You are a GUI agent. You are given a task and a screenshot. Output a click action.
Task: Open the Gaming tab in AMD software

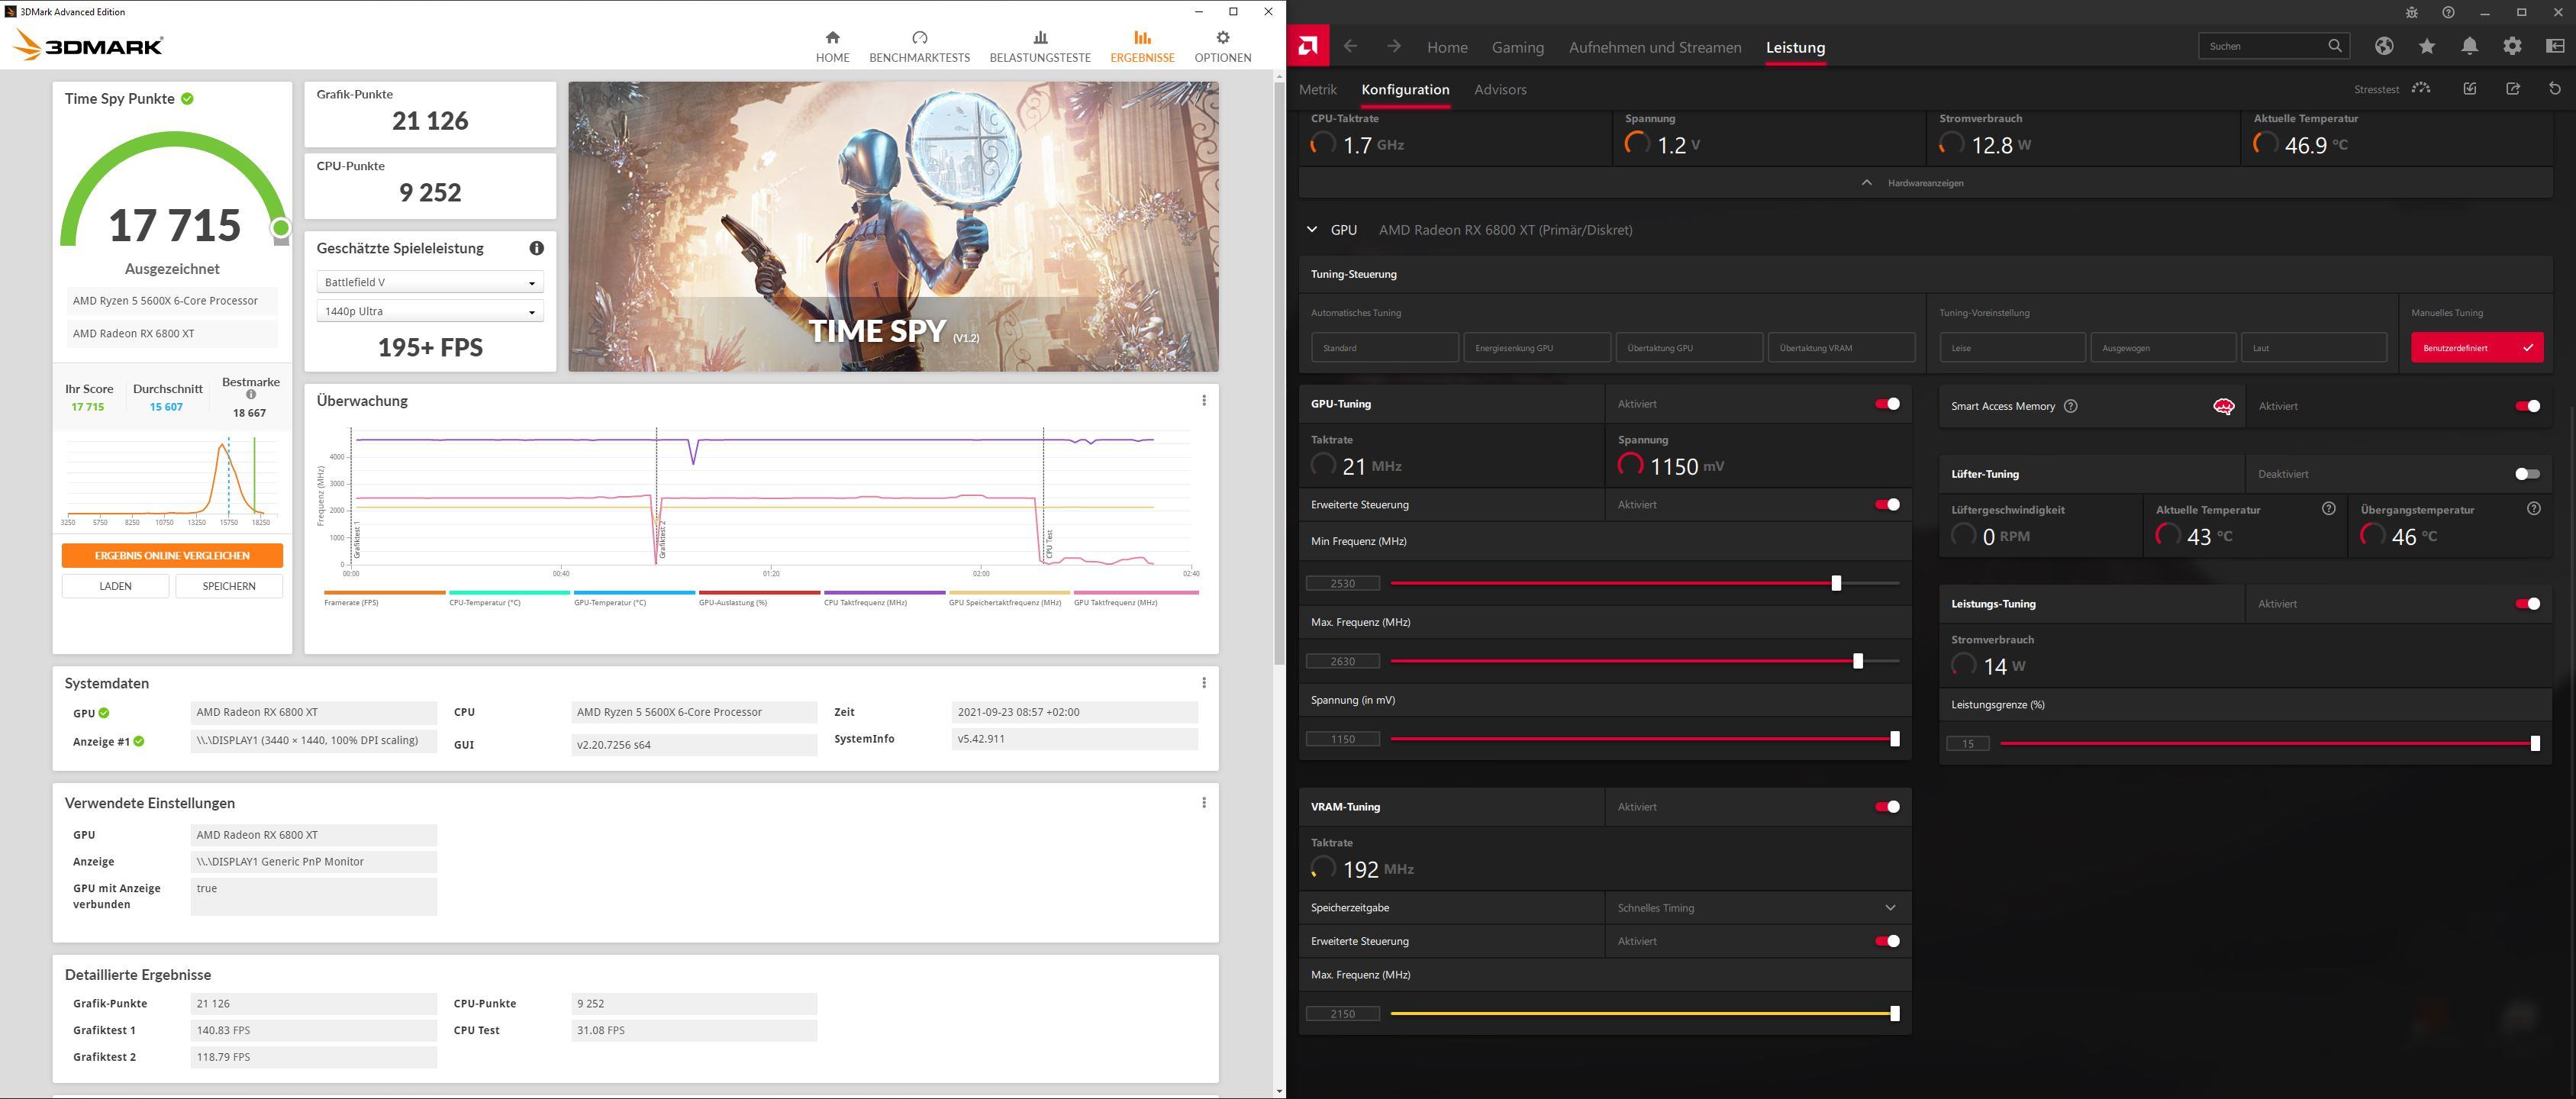pos(1517,47)
